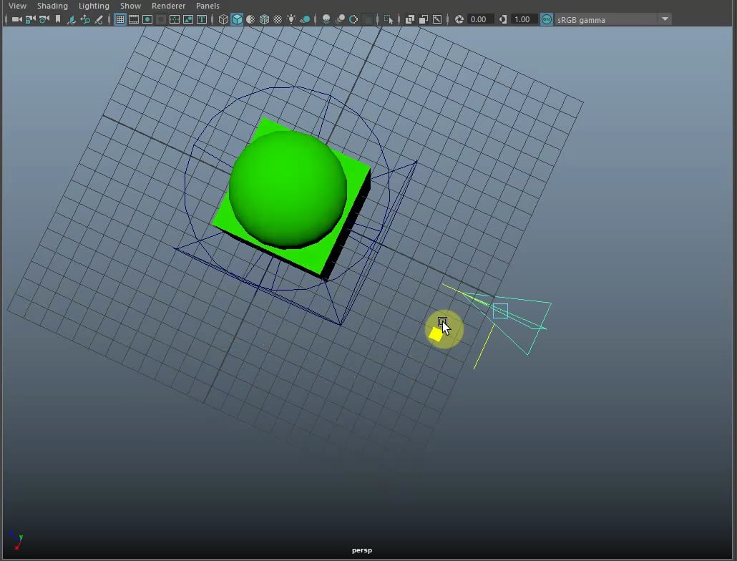Click the Use Default Material icon
The width and height of the screenshot is (737, 561).
tap(250, 19)
